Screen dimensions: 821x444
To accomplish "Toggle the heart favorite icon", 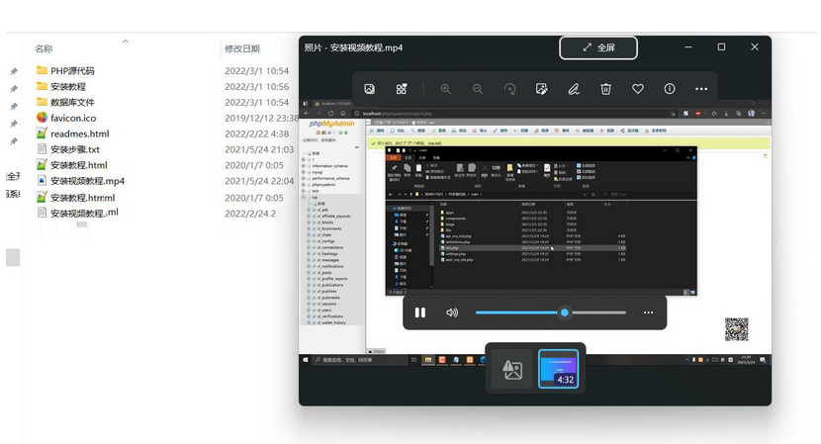I will (x=638, y=89).
